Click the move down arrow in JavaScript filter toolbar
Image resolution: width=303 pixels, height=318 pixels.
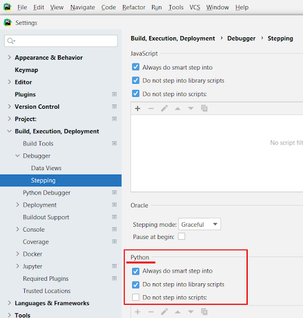click(x=191, y=108)
